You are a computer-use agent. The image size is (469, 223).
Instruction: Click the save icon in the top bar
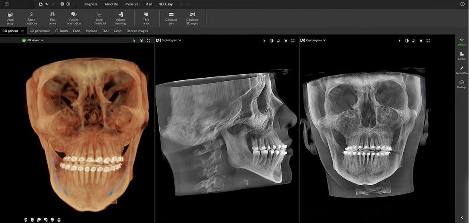point(40,4)
